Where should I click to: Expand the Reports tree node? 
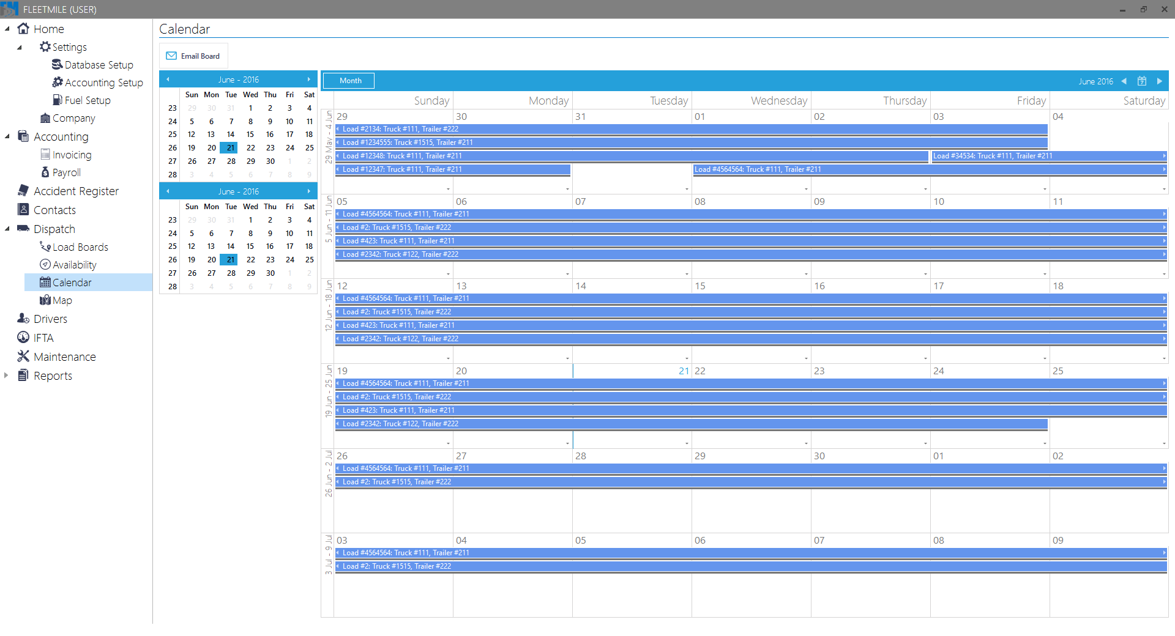[x=7, y=375]
